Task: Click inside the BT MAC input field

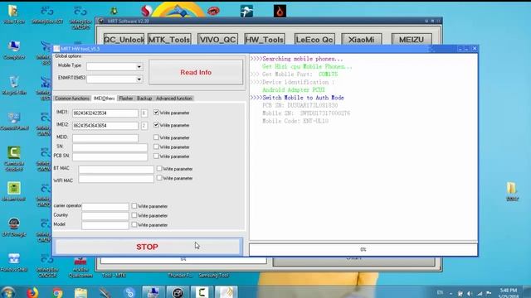Action: coord(116,169)
